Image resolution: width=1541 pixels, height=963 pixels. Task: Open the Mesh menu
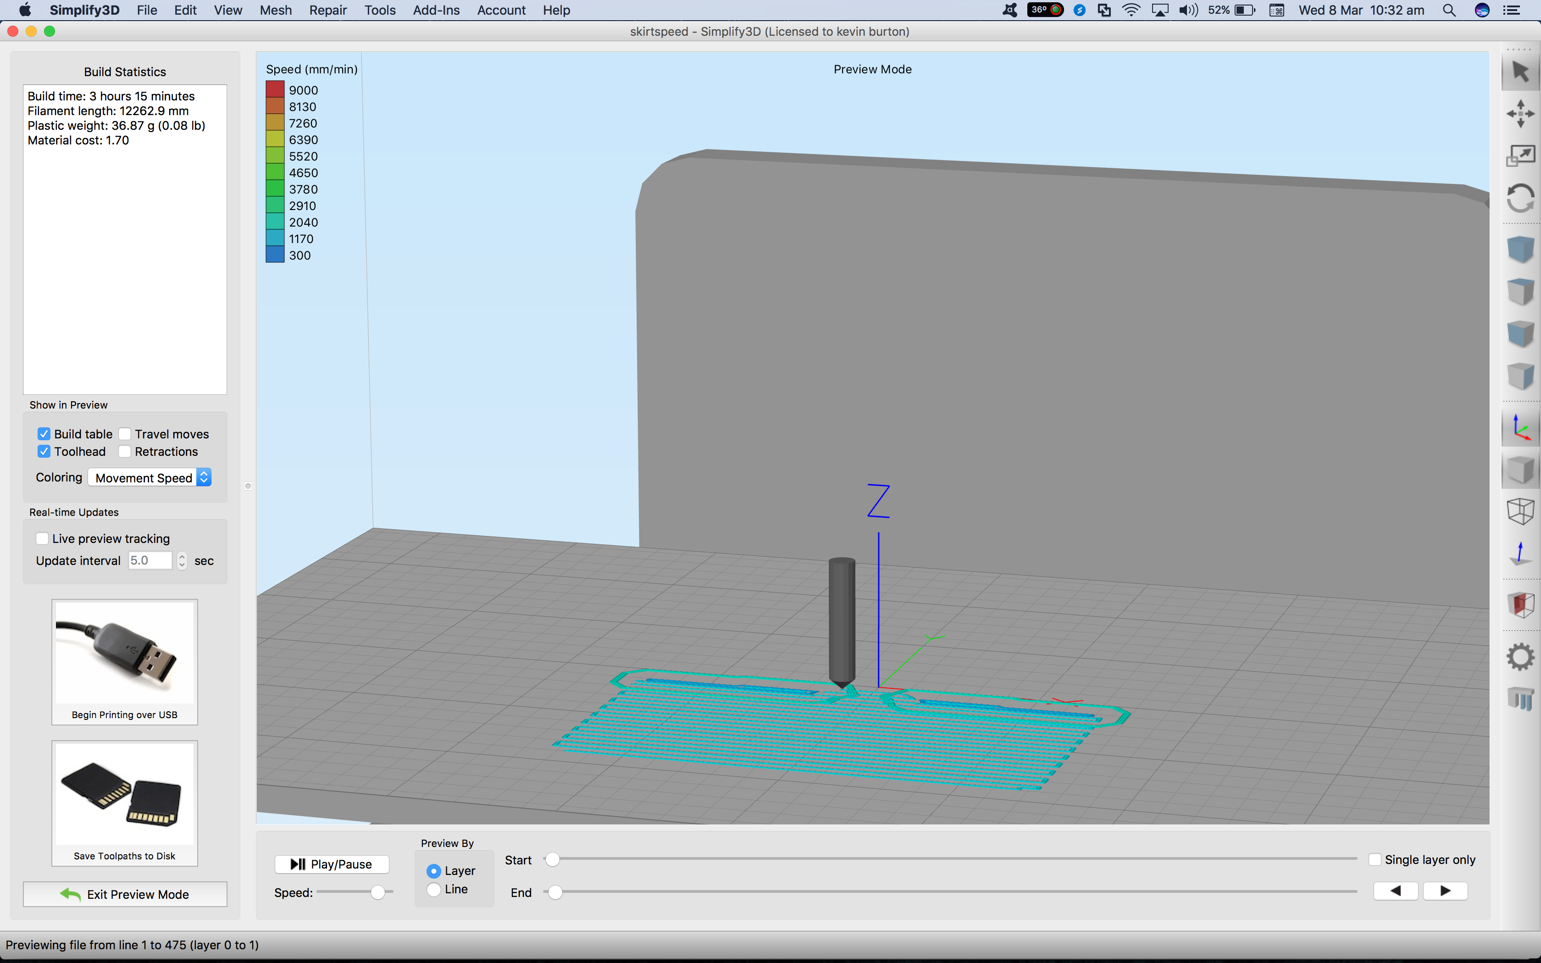(x=276, y=10)
